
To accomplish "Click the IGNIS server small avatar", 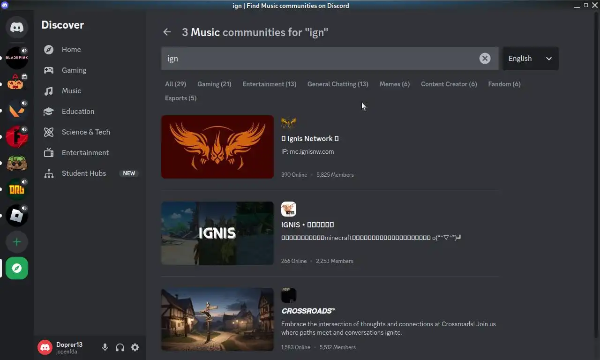I will pyautogui.click(x=289, y=209).
